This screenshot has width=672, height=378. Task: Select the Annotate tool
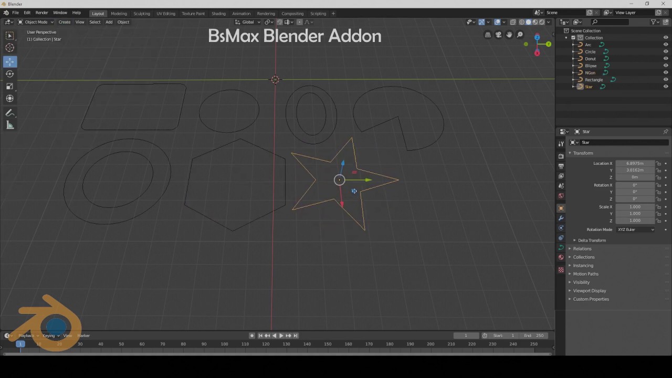9,113
